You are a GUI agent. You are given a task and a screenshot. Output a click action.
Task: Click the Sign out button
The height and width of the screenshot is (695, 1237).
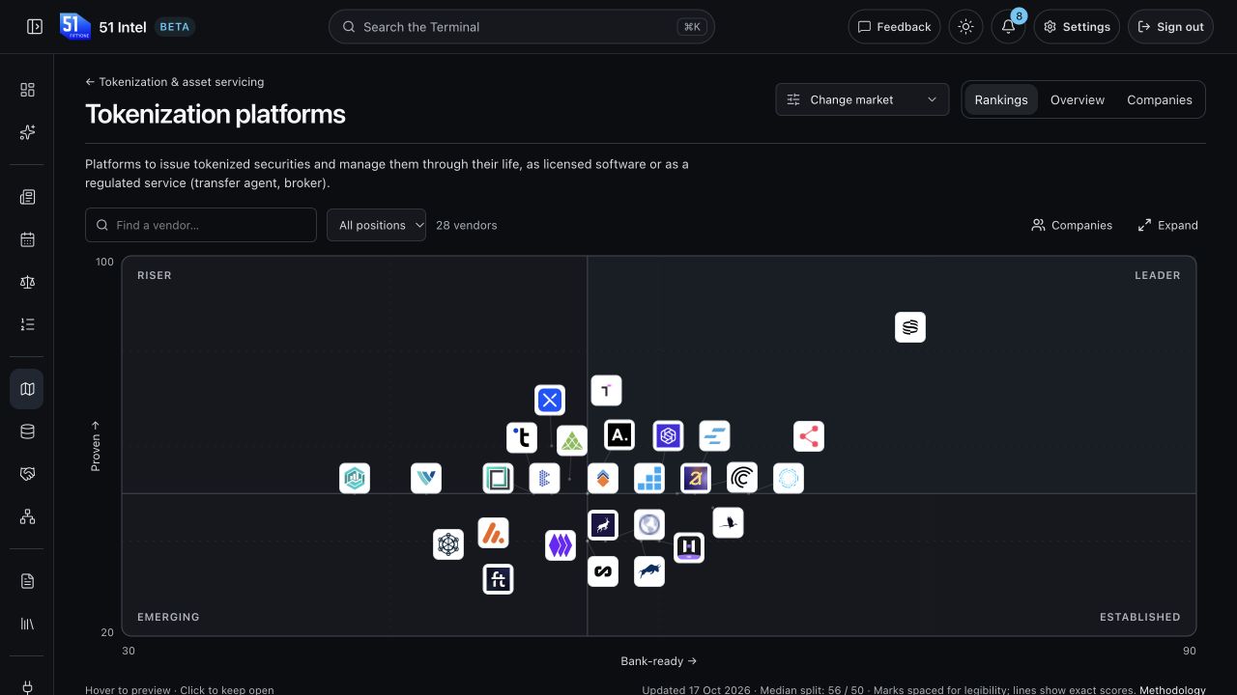click(1170, 27)
